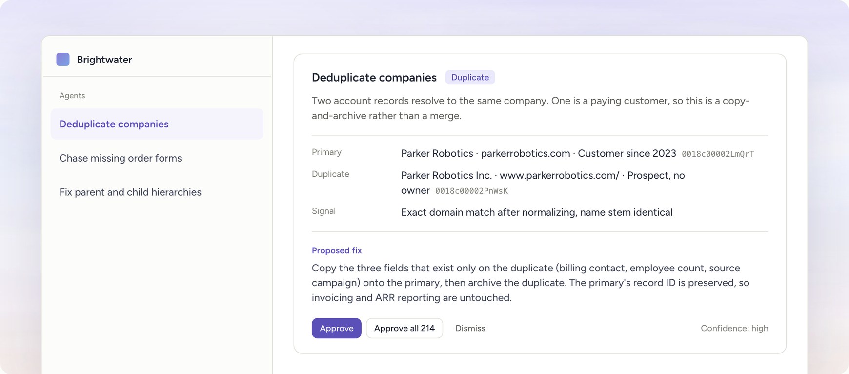849x374 pixels.
Task: Click Approve all 214 button
Action: click(404, 328)
